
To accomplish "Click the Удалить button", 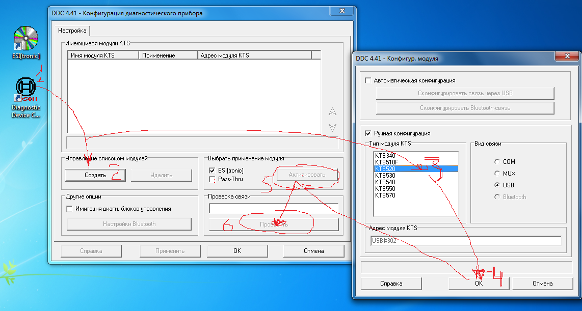I will pyautogui.click(x=162, y=175).
